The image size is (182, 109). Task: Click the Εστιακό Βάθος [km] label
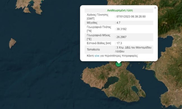click(x=99, y=43)
